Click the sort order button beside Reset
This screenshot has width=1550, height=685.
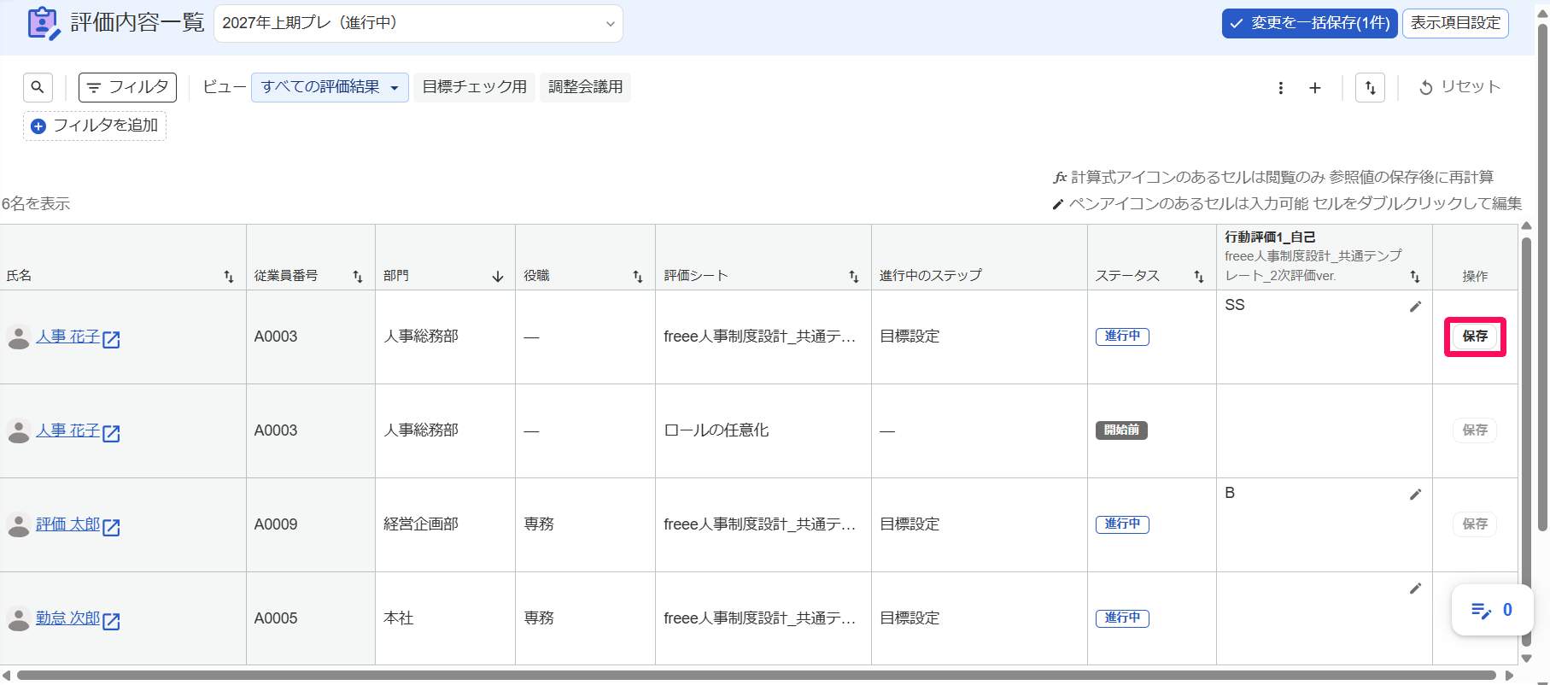click(x=1370, y=88)
